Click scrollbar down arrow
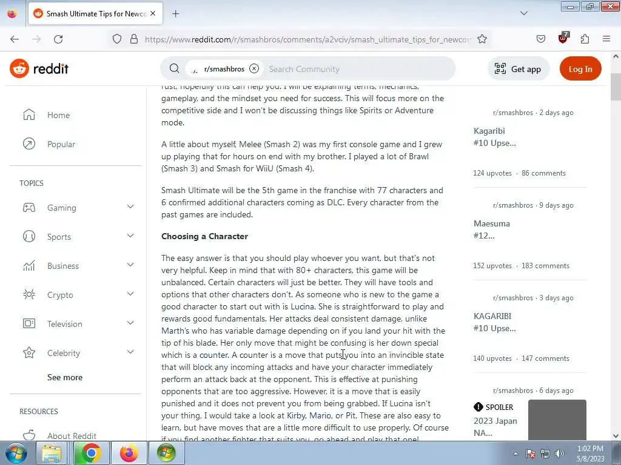Viewport: 621px width, 465px height. tap(616, 436)
